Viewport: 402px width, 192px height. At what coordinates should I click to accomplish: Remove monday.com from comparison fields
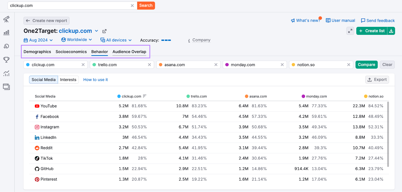coord(282,65)
